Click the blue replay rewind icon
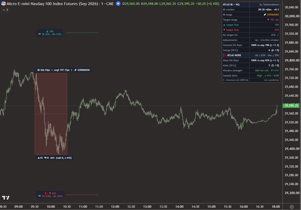Image resolution: width=301 pixels, height=210 pixels. click(118, 4)
